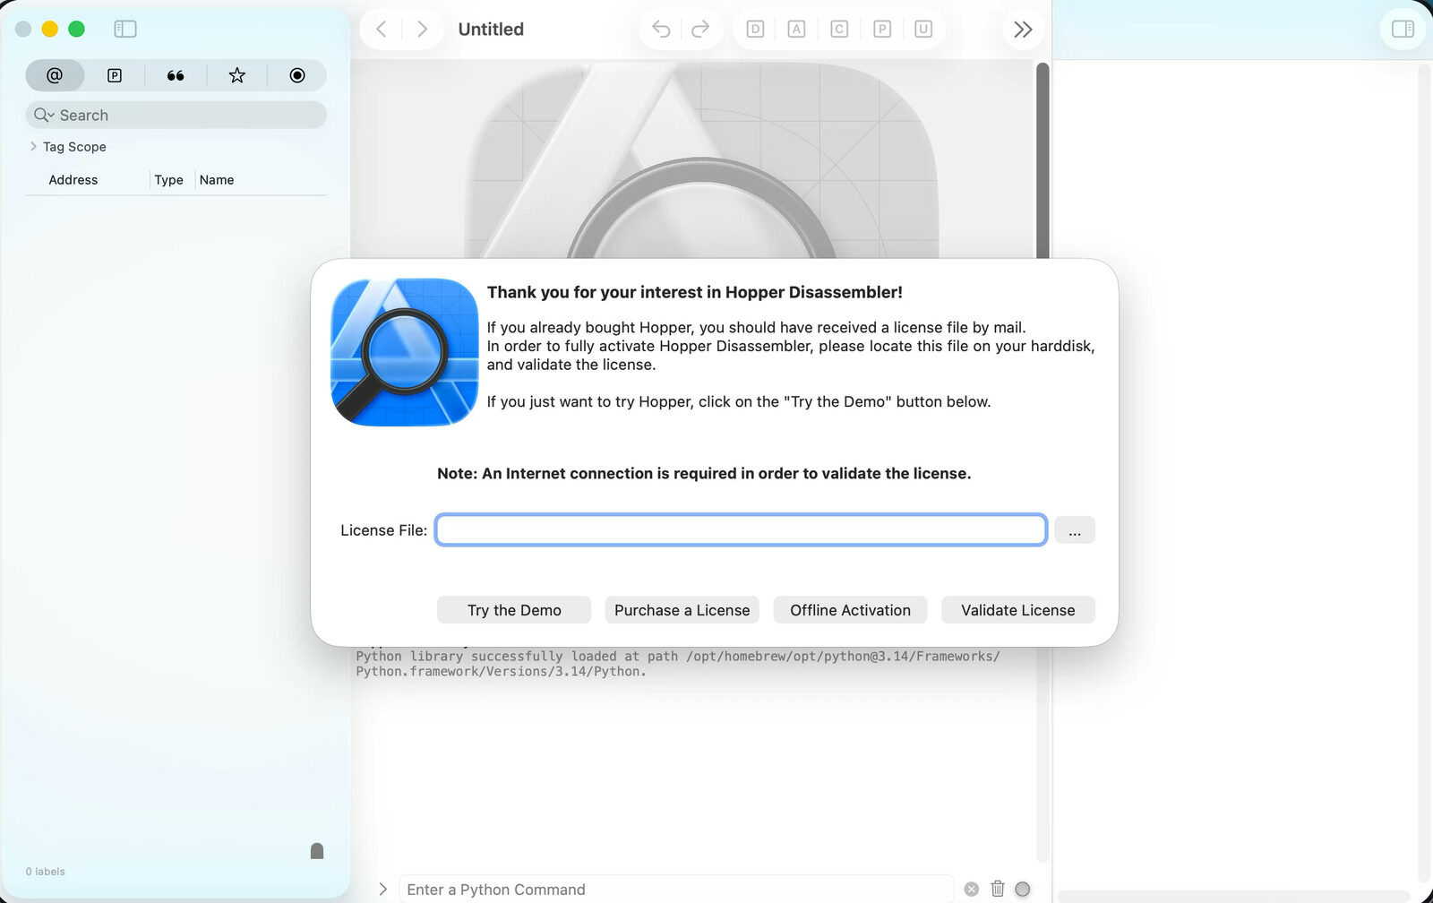This screenshot has height=903, width=1433.
Task: Redo the last action
Action: pyautogui.click(x=700, y=30)
